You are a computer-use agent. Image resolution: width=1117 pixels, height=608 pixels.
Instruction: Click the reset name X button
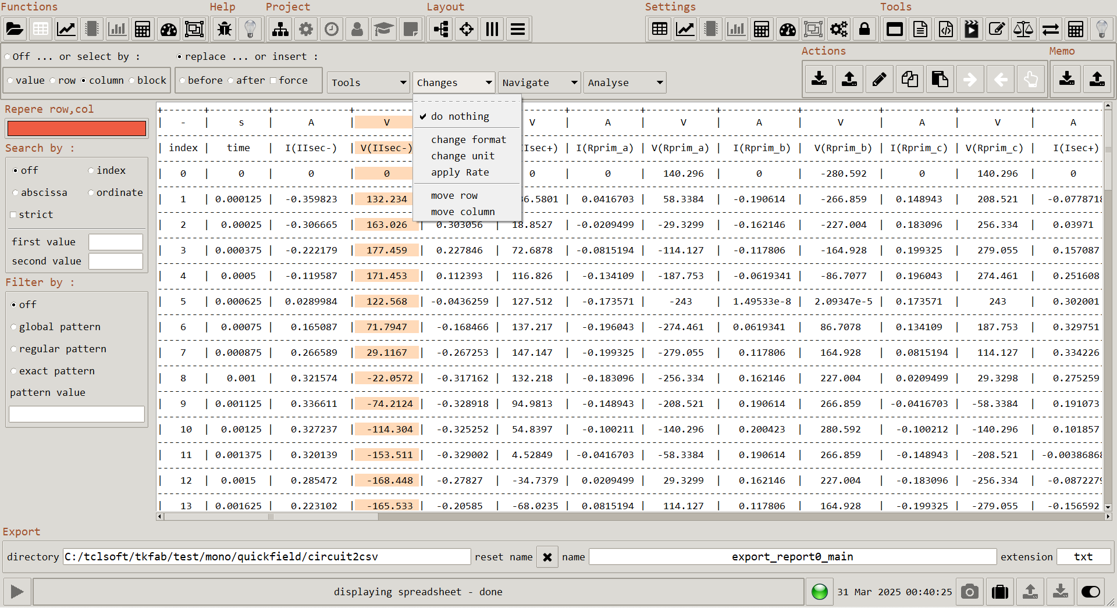pyautogui.click(x=547, y=557)
